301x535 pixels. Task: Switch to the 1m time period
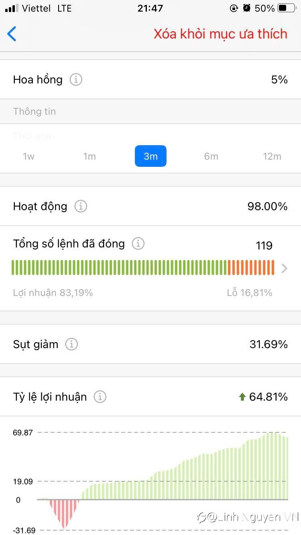point(89,156)
